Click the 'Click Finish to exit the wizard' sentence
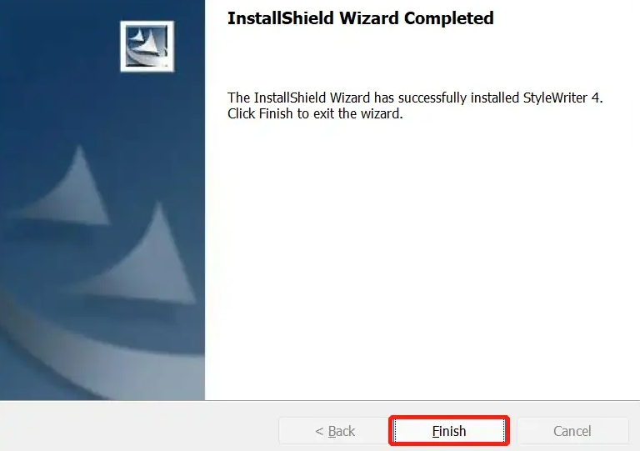The width and height of the screenshot is (640, 451). tap(315, 113)
